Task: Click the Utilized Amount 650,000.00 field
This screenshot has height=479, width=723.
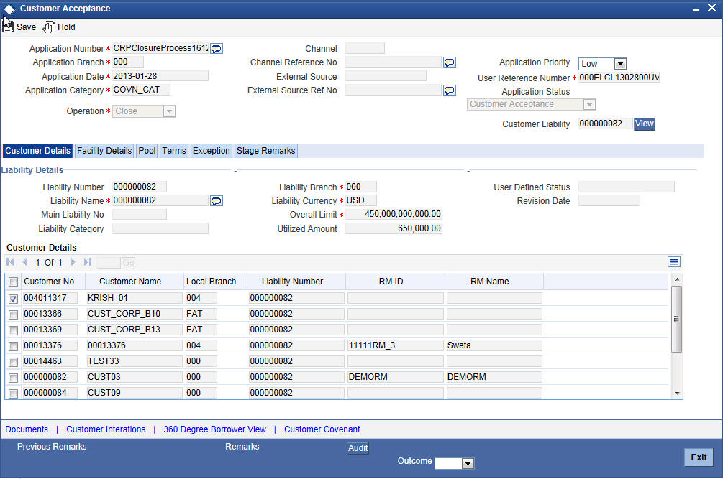Action: click(394, 228)
